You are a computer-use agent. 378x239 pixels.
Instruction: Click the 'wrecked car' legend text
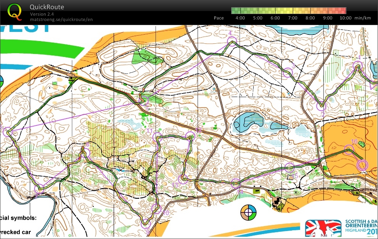click(18, 231)
